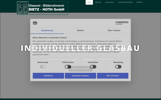
Task: Open the Usercentrics Cookiebot logo link
Action: coord(122,23)
